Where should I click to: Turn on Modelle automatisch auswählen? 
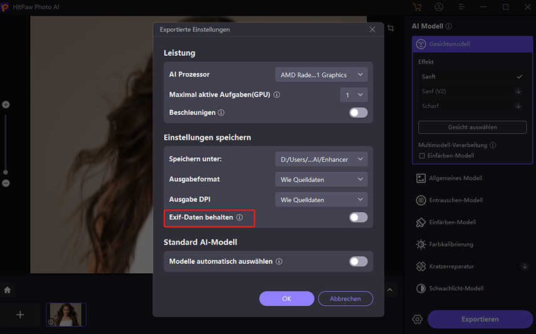358,261
